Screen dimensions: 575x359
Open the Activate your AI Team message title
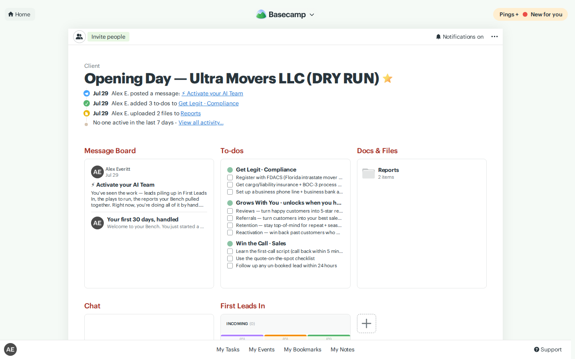tap(123, 185)
